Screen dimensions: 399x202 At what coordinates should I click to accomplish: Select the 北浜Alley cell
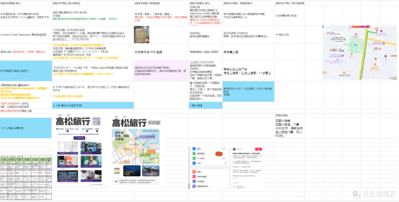coord(206,35)
